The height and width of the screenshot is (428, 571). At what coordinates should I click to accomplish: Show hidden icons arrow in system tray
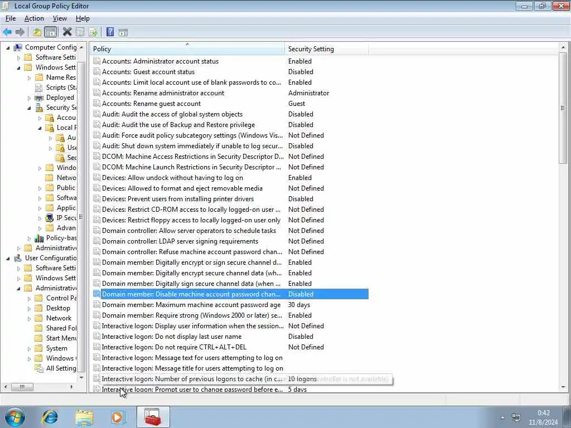(502, 417)
